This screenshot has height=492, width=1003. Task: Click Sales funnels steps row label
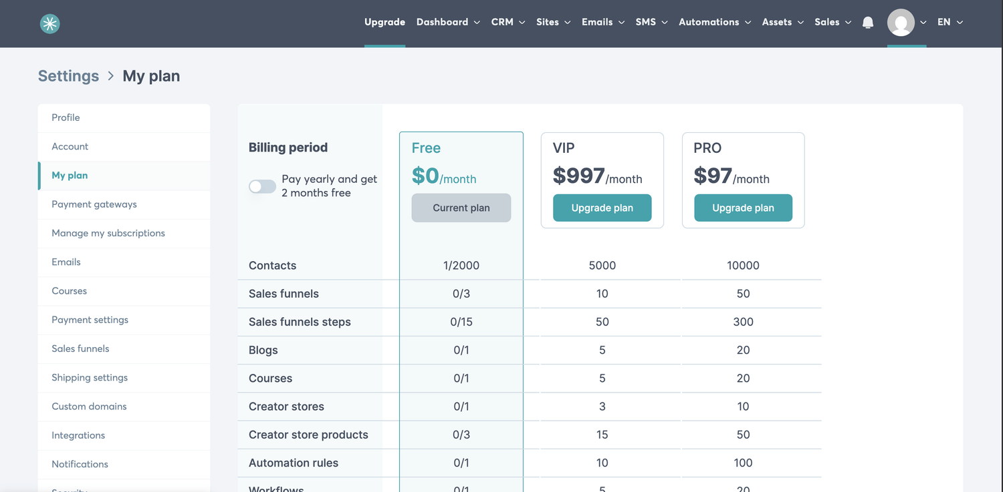300,322
